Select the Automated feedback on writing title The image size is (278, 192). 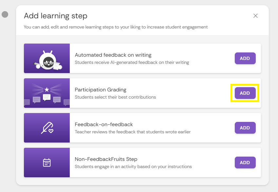pos(113,55)
